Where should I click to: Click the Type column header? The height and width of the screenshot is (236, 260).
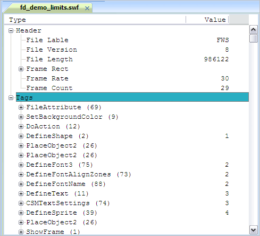[95, 20]
